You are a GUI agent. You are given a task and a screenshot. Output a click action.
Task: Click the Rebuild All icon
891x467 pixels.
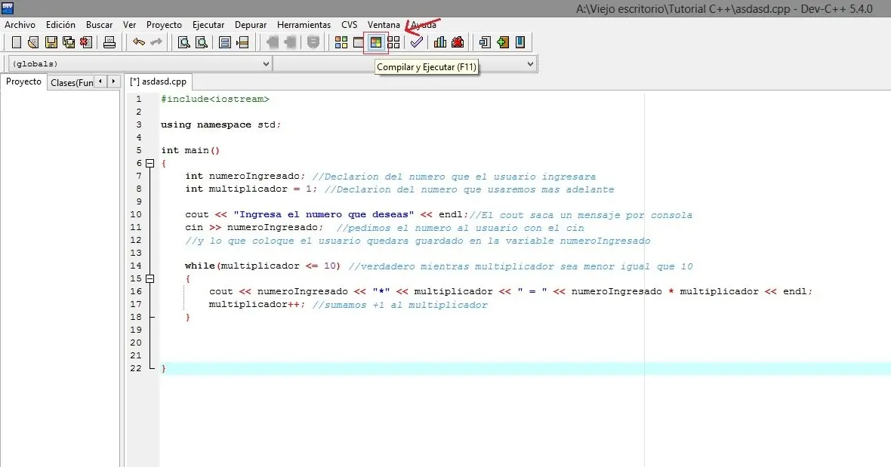(x=394, y=42)
